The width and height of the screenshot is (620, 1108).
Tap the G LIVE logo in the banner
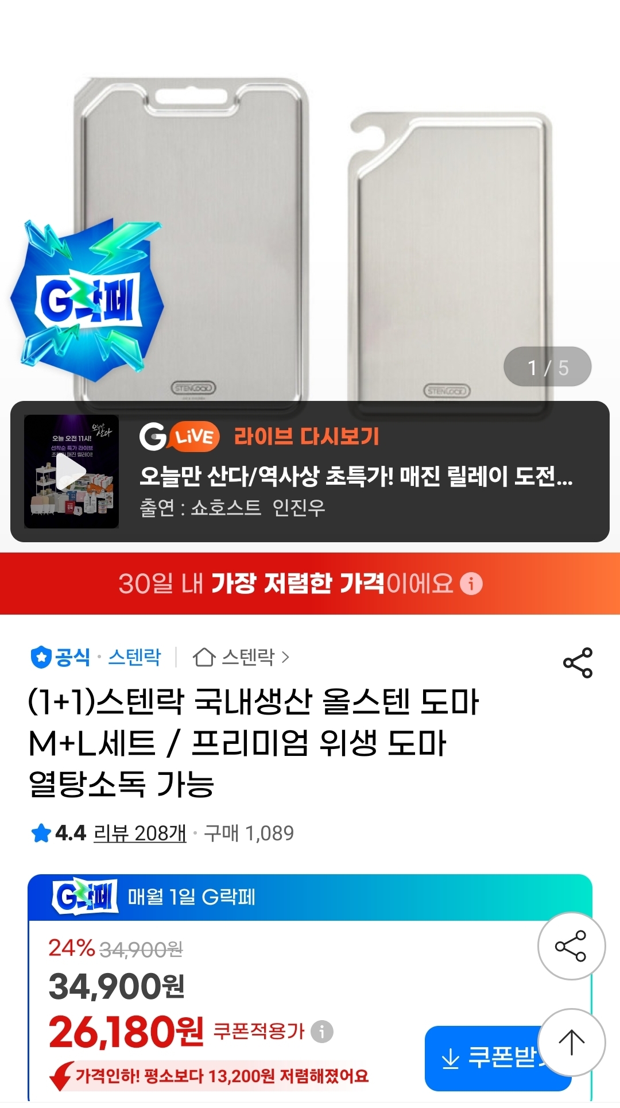pyautogui.click(x=179, y=437)
